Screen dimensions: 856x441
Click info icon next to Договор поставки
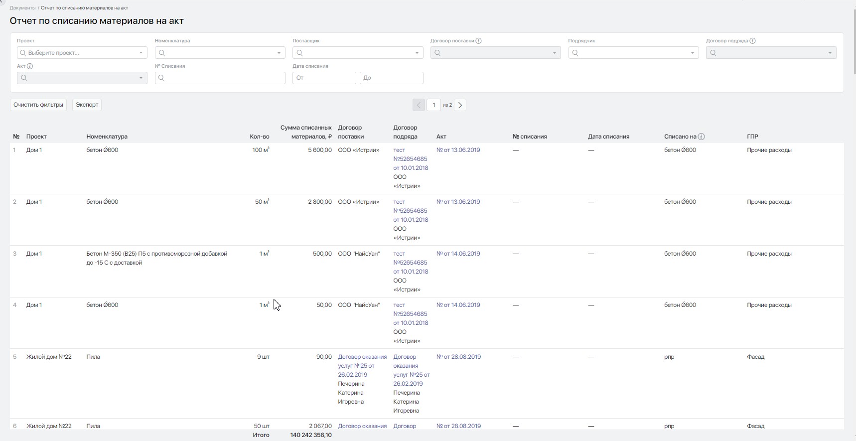point(478,41)
